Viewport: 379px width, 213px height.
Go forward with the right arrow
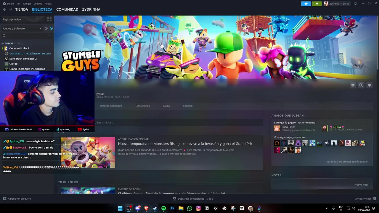click(x=11, y=9)
